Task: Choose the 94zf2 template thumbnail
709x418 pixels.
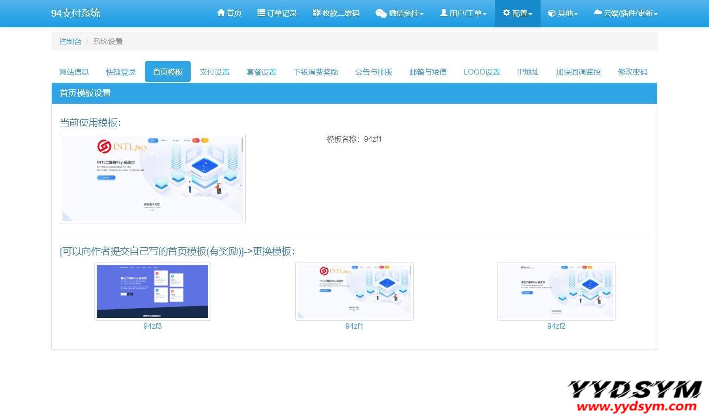Action: (556, 291)
